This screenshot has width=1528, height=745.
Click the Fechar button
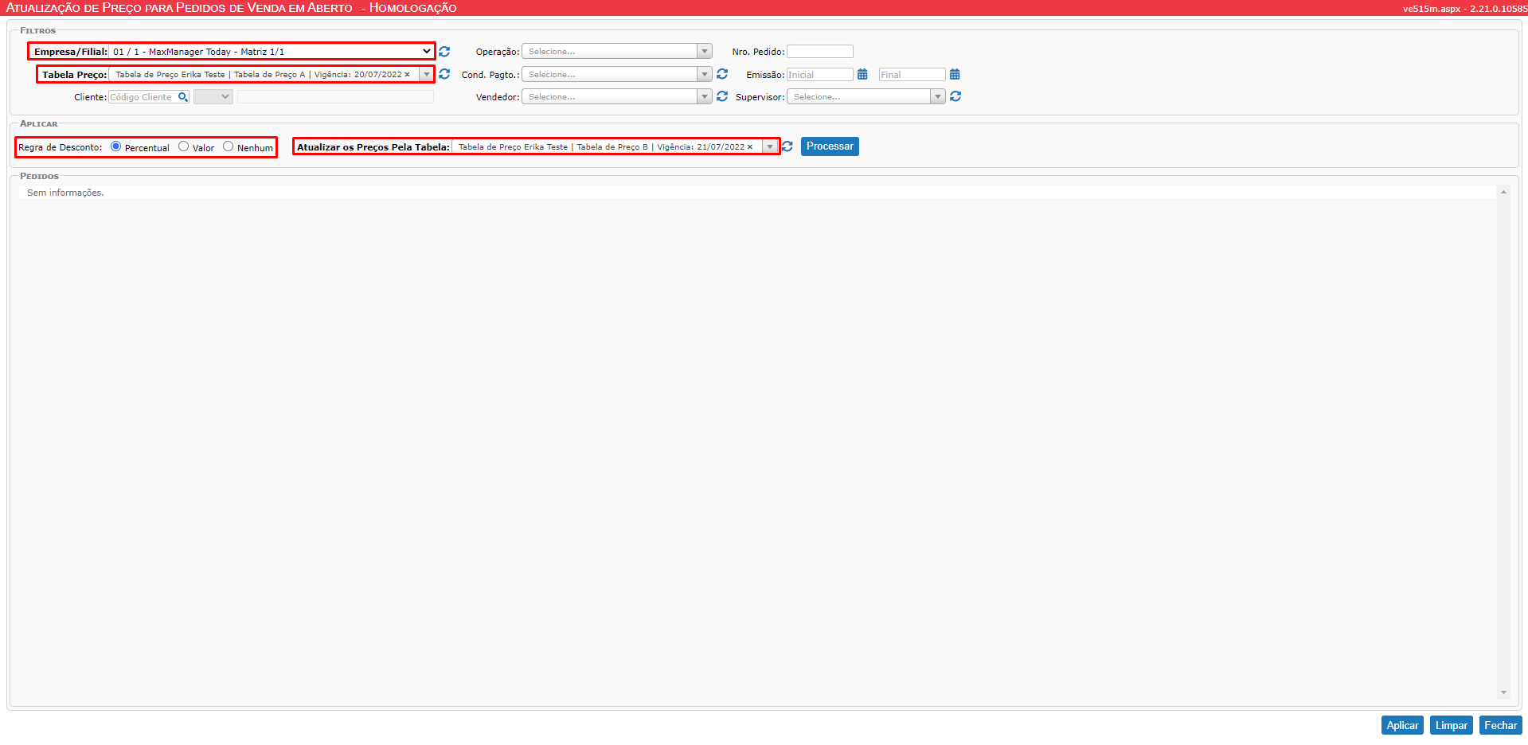1501,725
